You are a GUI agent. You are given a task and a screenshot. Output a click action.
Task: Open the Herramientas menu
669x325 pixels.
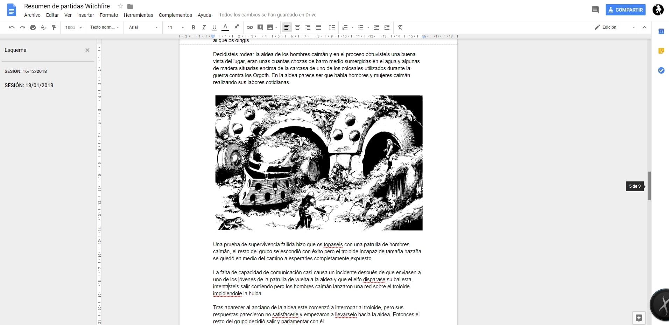139,15
